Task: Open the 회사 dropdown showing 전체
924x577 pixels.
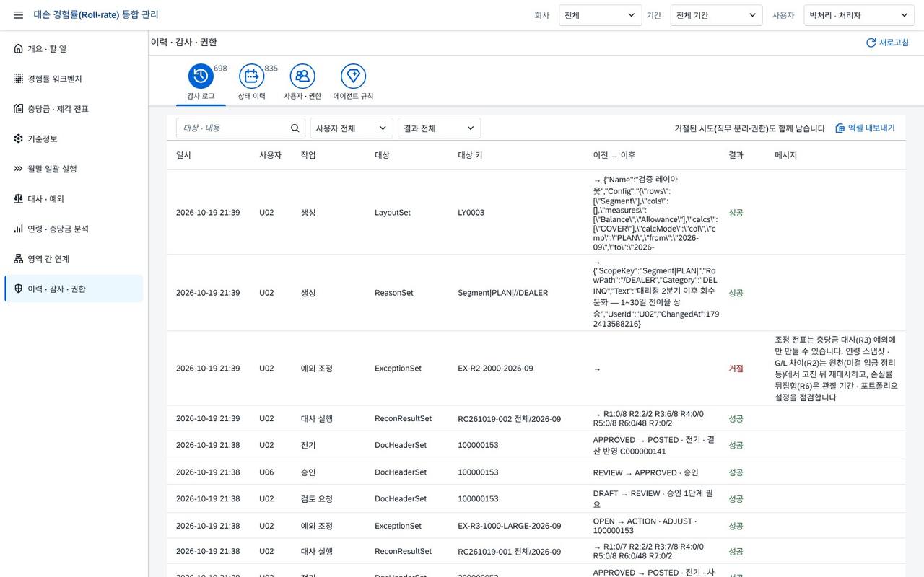Action: pos(601,15)
